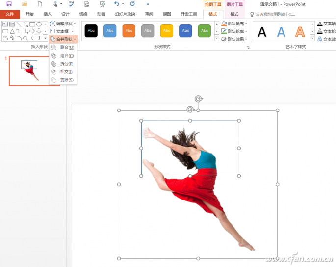
Task: Click the open folder icon
Action: 25,4
